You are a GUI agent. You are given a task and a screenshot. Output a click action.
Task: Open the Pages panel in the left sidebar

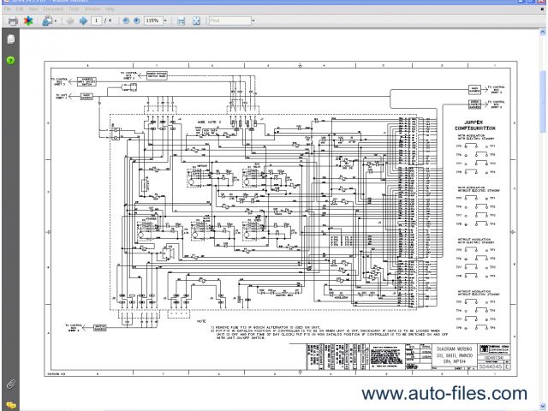(x=11, y=39)
